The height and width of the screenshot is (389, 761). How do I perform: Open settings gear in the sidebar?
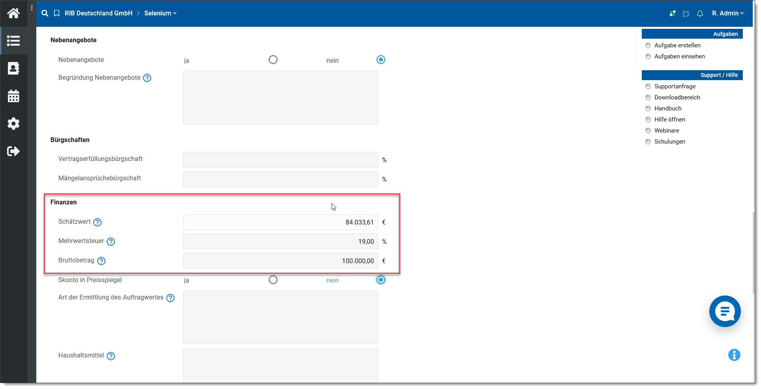[13, 123]
